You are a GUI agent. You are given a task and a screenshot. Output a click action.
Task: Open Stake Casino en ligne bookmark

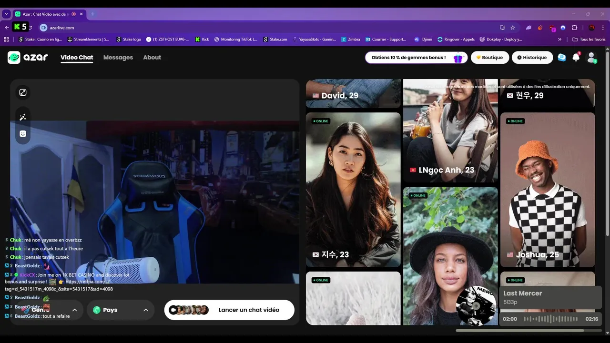pos(41,40)
